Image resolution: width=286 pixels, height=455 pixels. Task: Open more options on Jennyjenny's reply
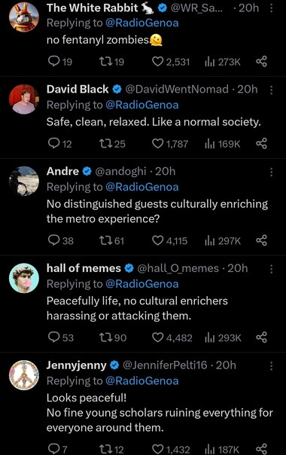271,366
